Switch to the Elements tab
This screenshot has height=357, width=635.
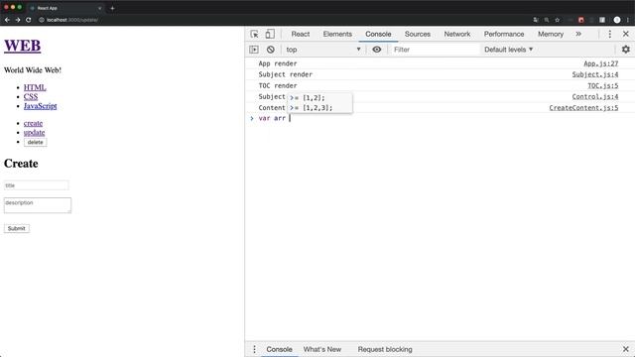(337, 34)
